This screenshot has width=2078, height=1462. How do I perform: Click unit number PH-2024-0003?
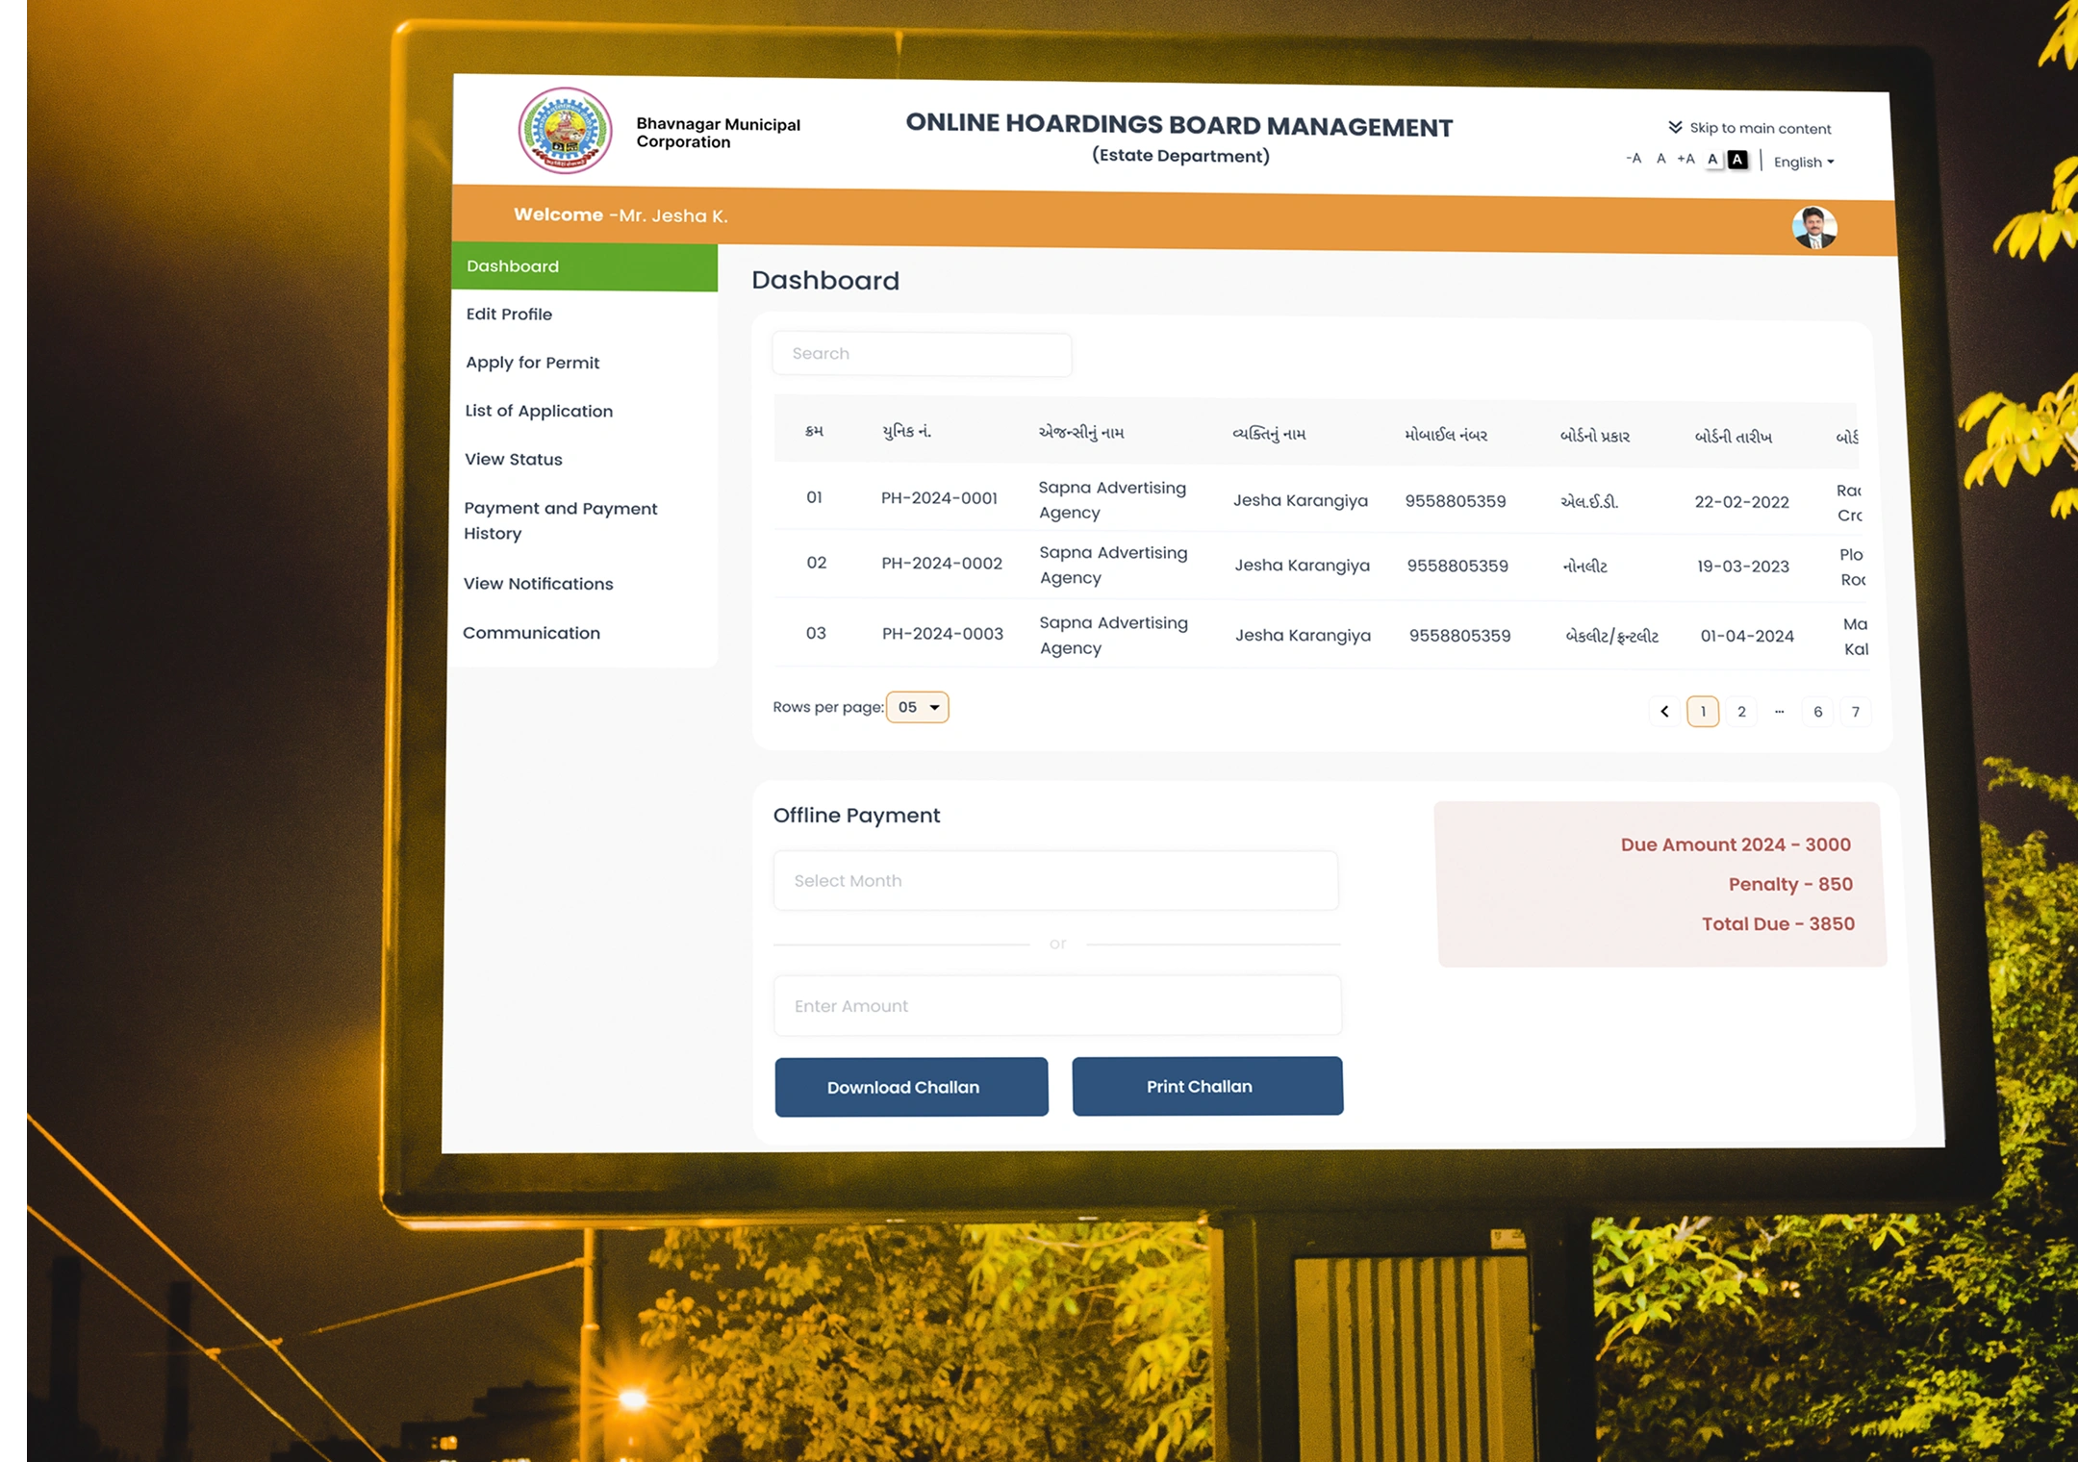[x=943, y=634]
